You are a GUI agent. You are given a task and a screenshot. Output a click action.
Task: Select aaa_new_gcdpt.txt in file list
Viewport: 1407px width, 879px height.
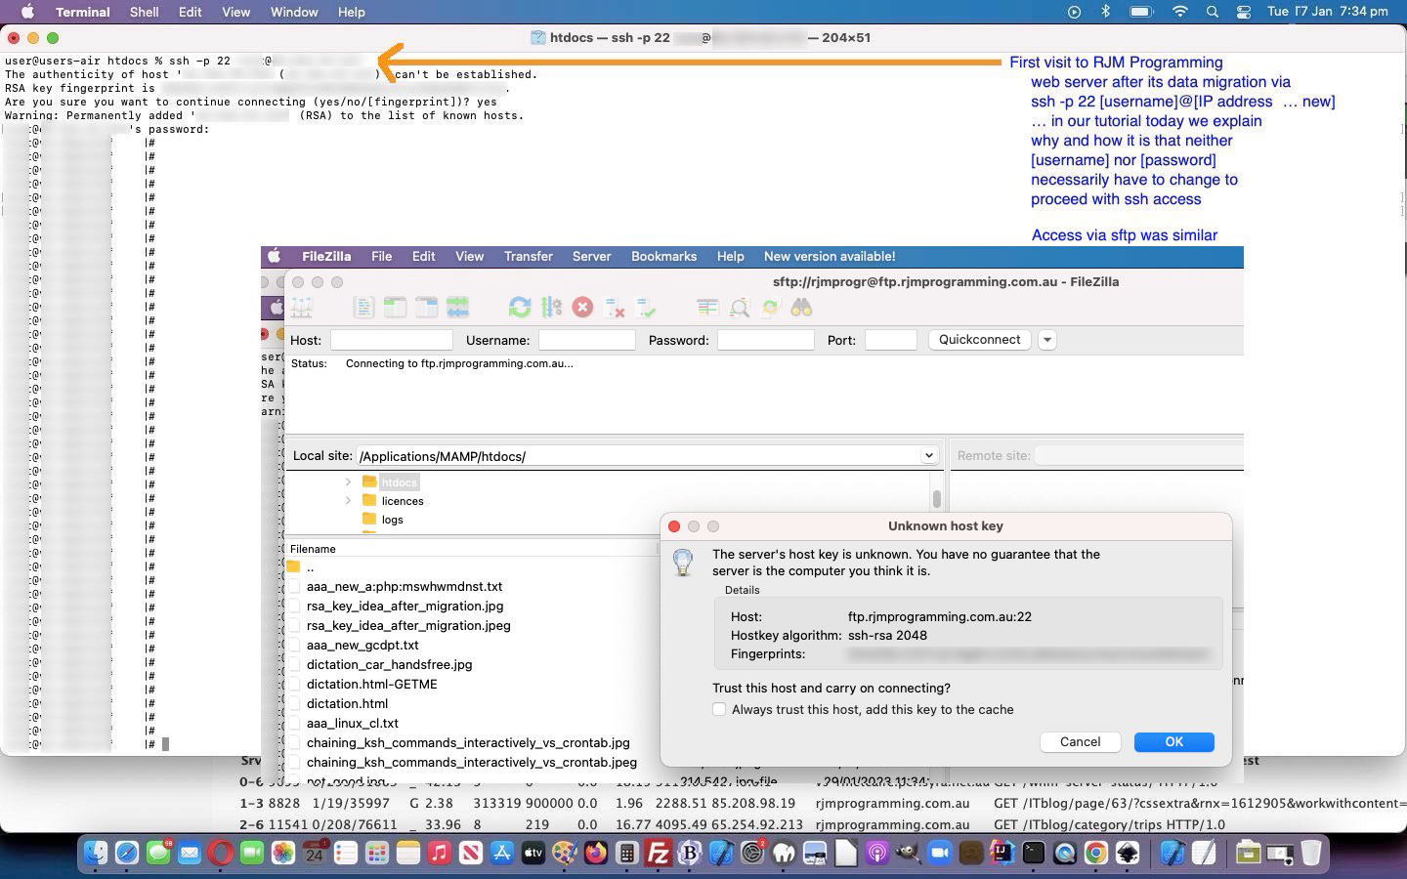(362, 645)
